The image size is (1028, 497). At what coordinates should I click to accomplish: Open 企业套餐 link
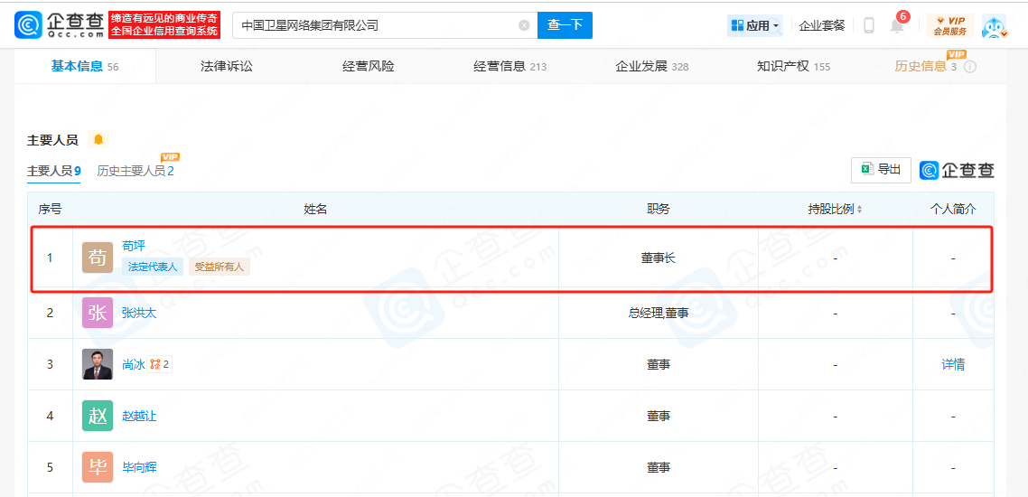[822, 25]
